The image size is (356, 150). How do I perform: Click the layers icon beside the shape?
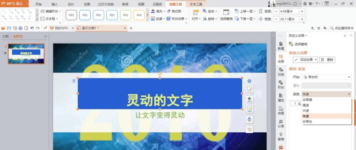coord(249,119)
